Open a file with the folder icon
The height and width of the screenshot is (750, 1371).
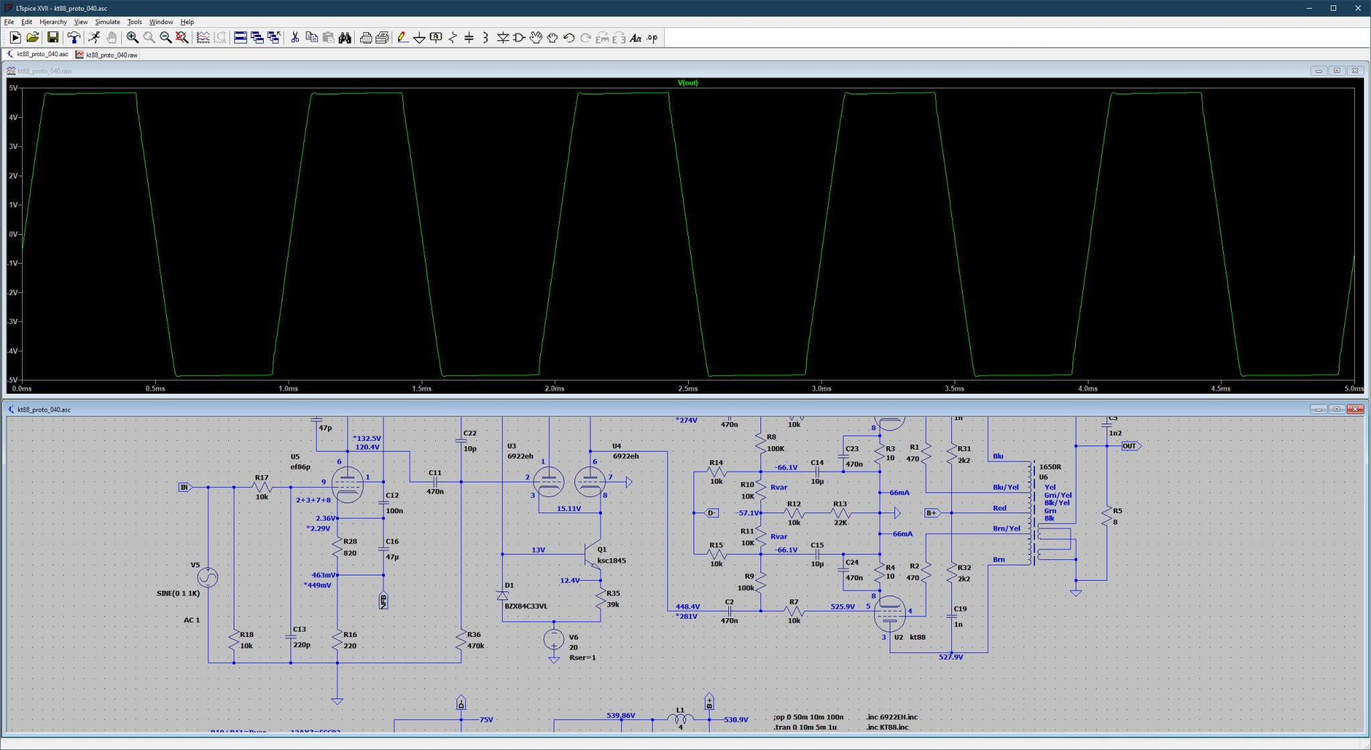coord(32,37)
